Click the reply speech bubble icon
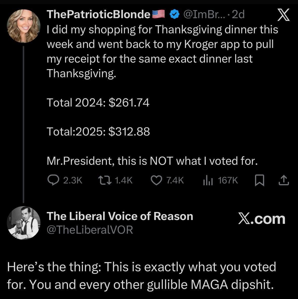Image resolution: width=298 pixels, height=299 pixels. tap(53, 180)
